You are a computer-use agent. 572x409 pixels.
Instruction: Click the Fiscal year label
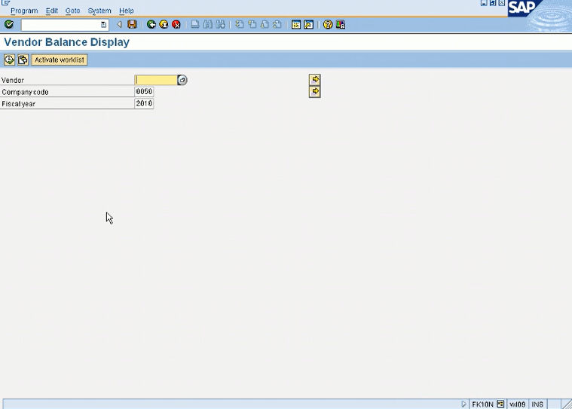point(18,104)
